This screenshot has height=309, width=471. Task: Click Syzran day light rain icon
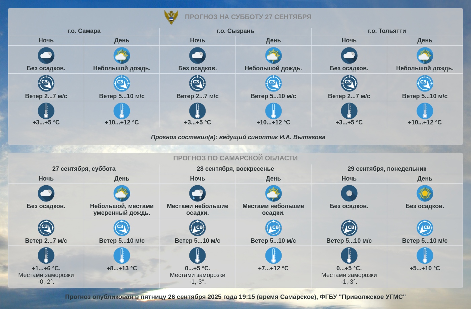pyautogui.click(x=274, y=55)
